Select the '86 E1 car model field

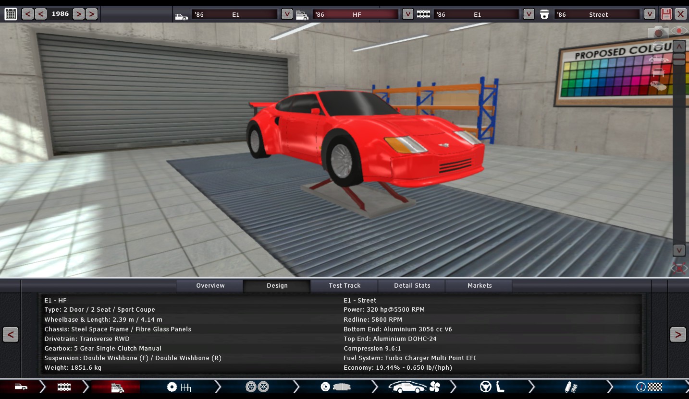coord(235,14)
